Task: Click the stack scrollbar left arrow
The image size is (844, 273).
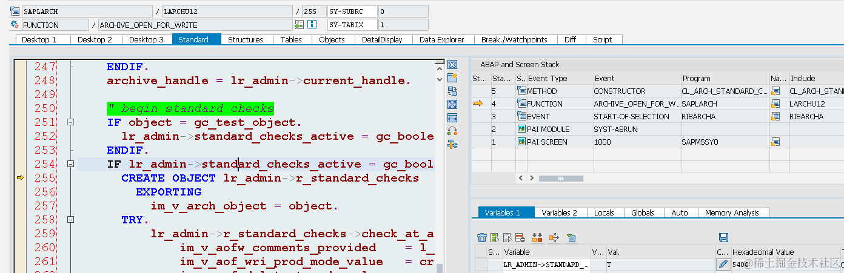Action: point(520,179)
